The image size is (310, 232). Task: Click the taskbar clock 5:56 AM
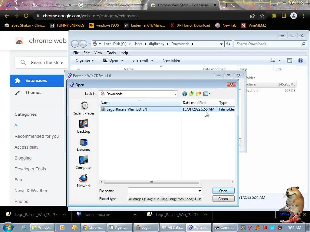pyautogui.click(x=294, y=227)
